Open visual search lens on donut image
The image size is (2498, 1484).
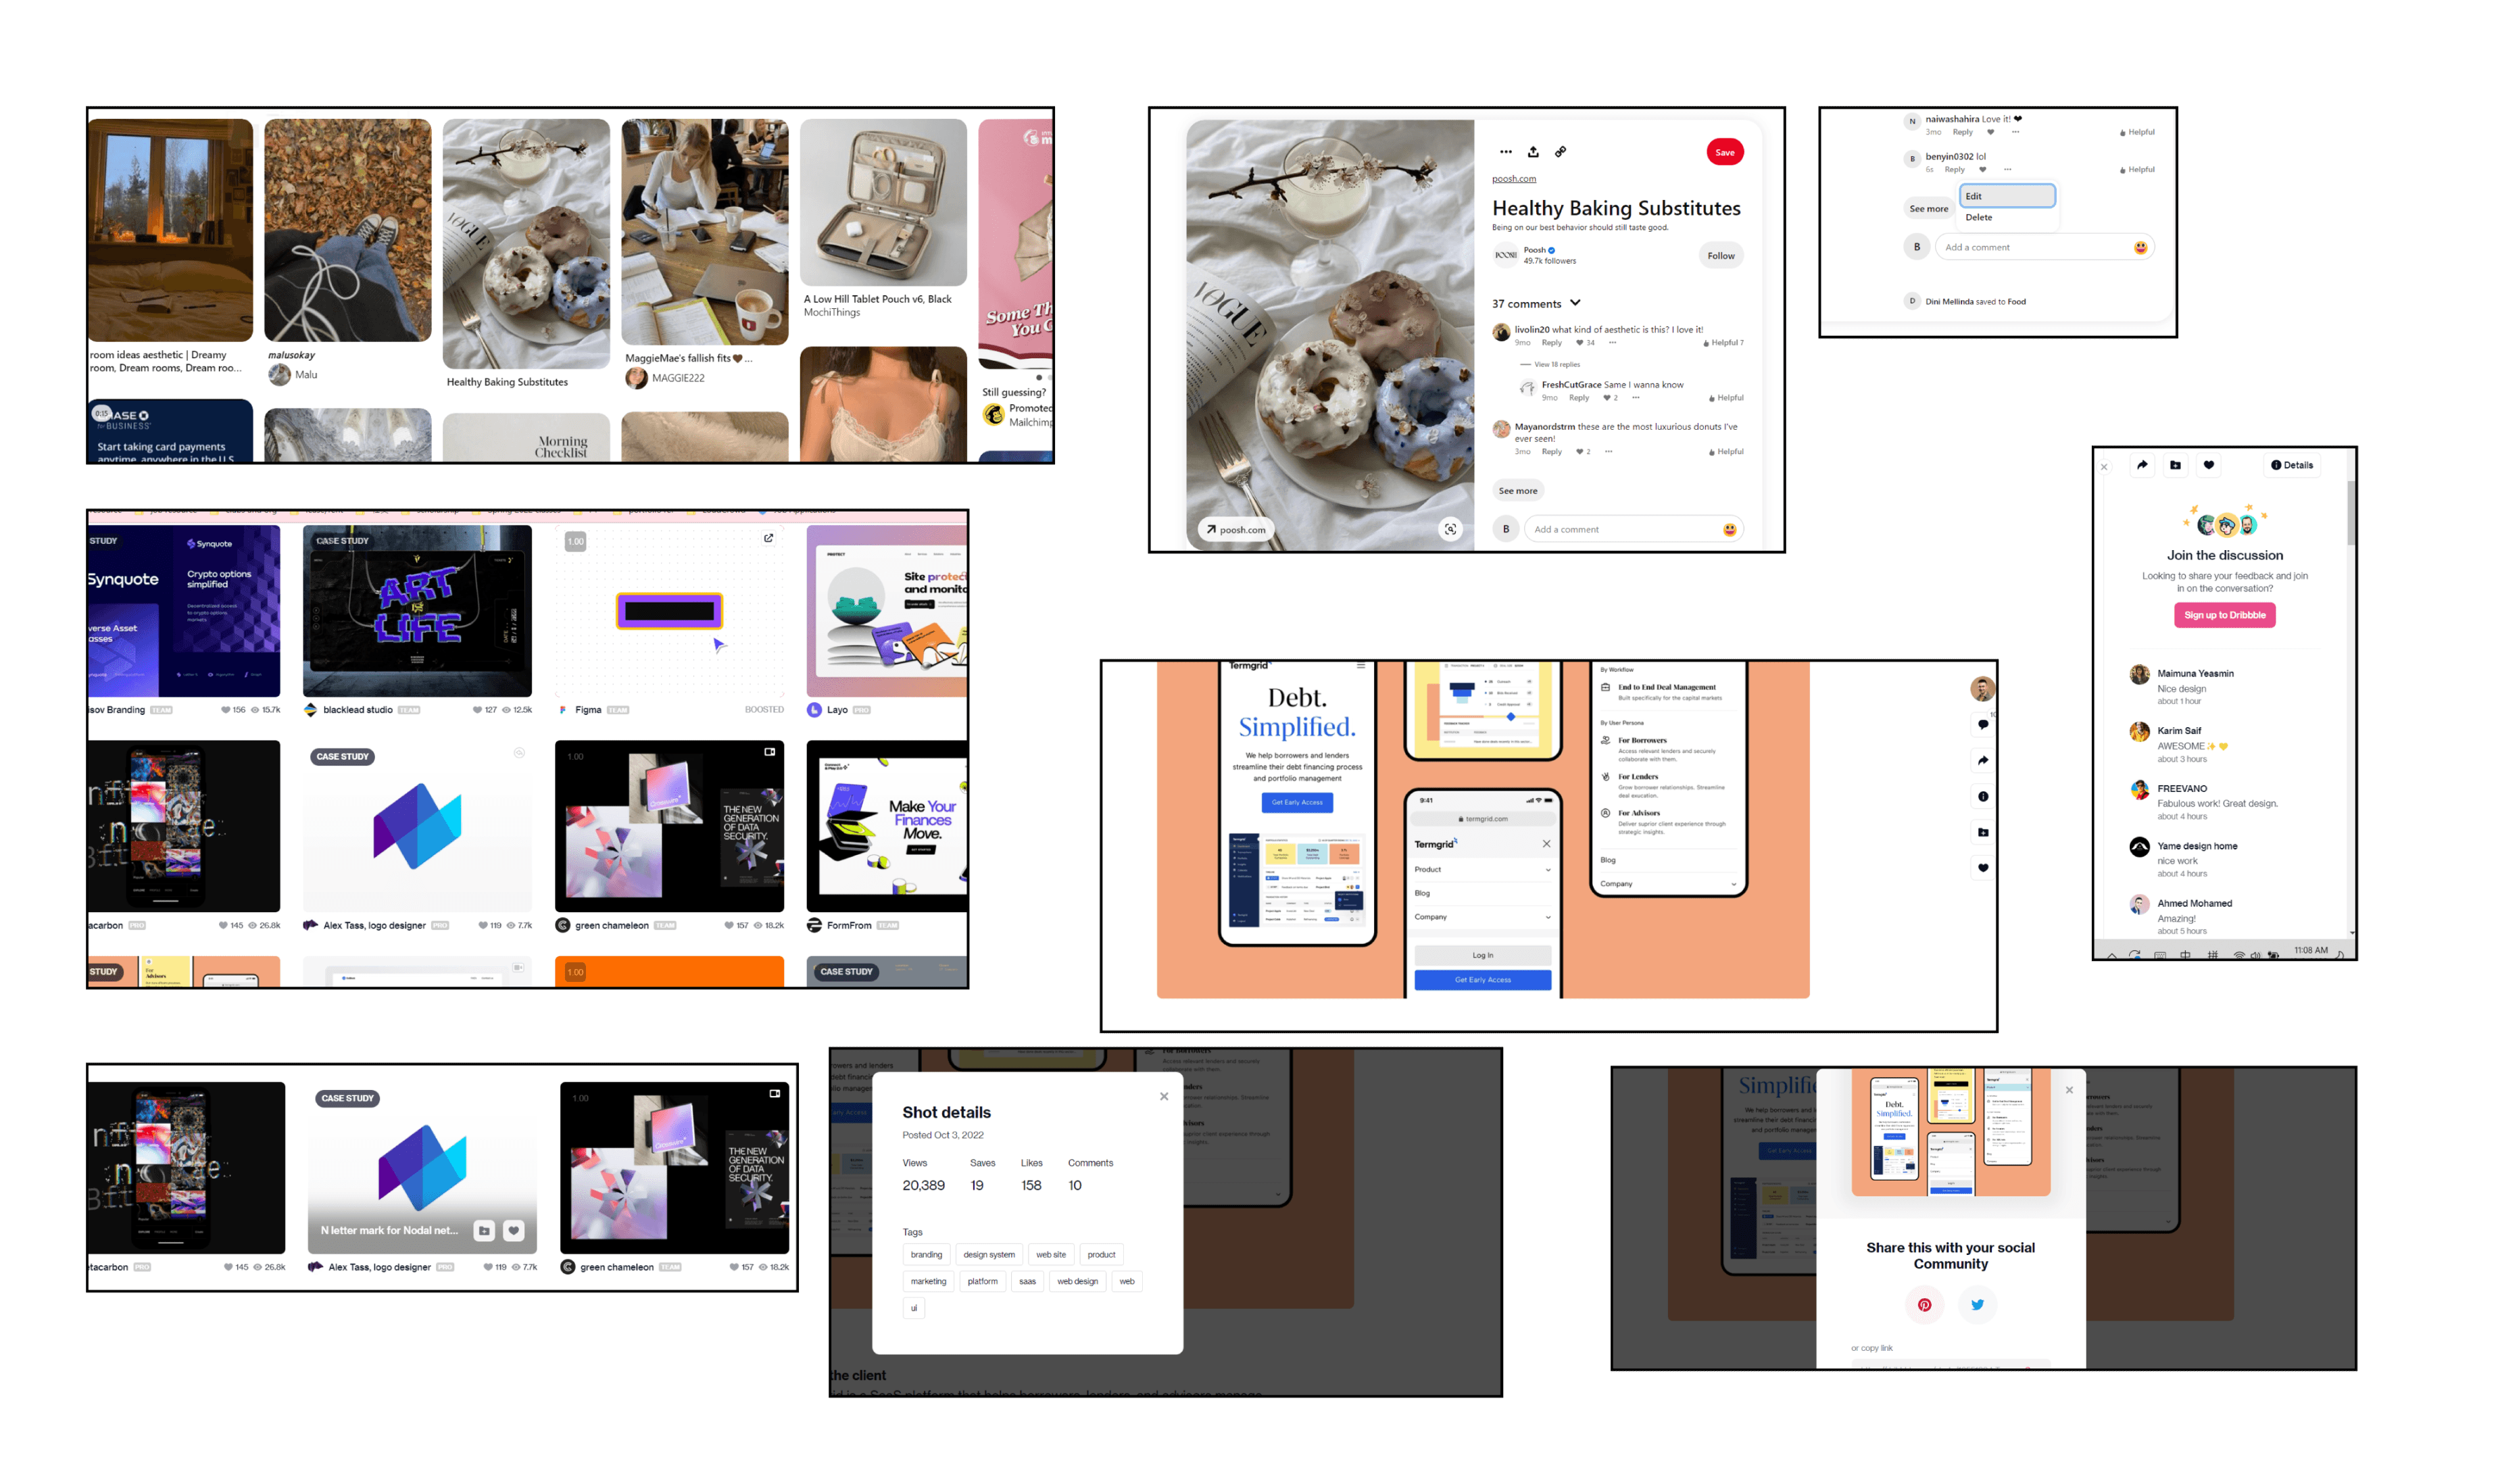coord(1450,529)
